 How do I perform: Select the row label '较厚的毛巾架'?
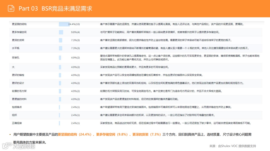[x=19, y=91]
